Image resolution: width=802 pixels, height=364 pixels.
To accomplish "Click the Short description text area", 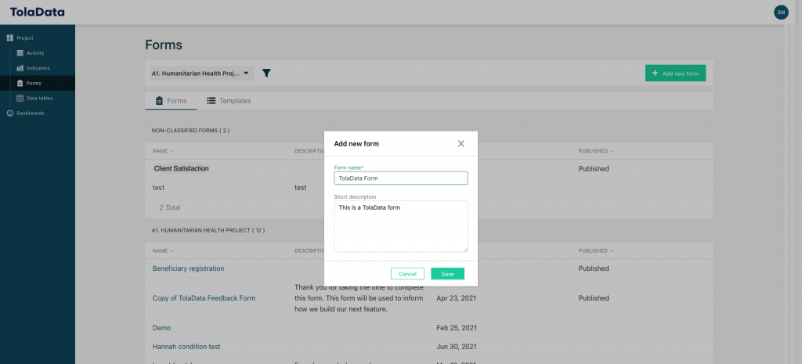I will (400, 226).
